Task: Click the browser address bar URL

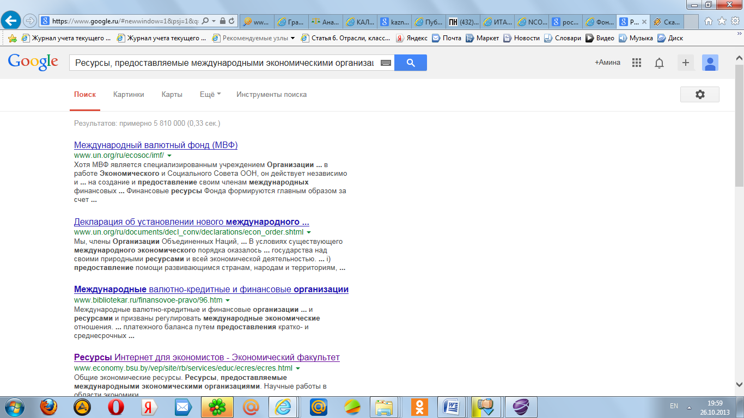Action: pyautogui.click(x=125, y=21)
